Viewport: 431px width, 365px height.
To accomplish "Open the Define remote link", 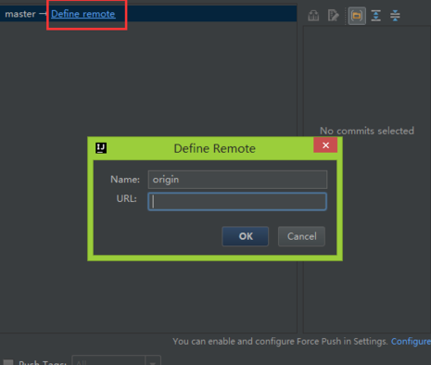I will point(83,14).
